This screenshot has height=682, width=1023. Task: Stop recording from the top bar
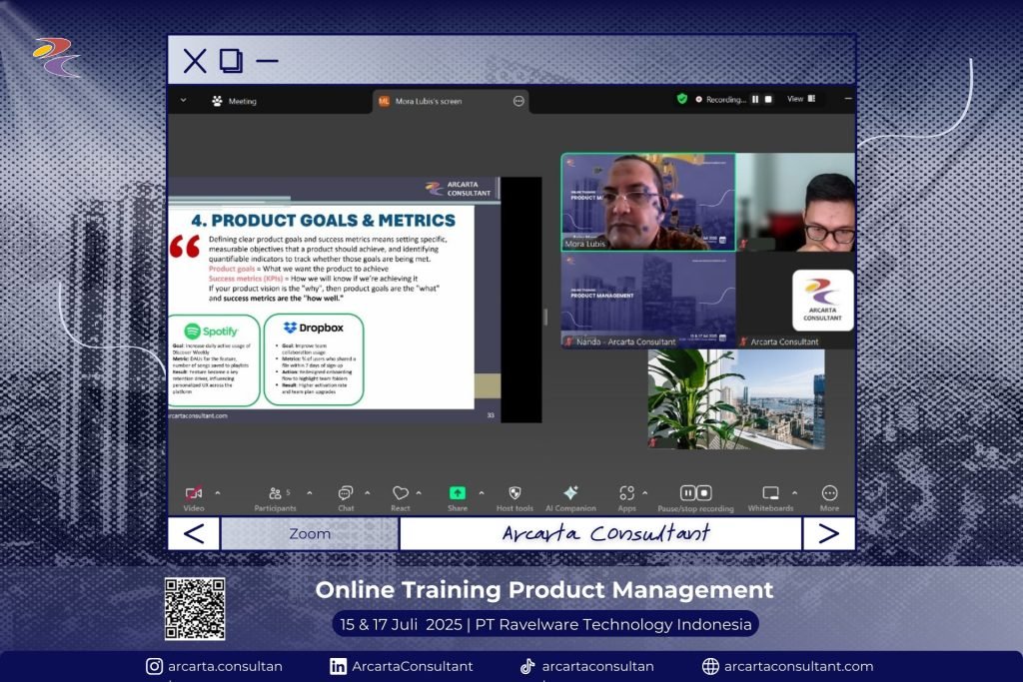pyautogui.click(x=769, y=100)
